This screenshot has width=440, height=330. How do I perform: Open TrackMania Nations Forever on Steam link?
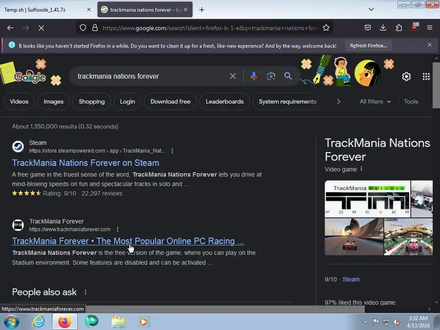[86, 163]
